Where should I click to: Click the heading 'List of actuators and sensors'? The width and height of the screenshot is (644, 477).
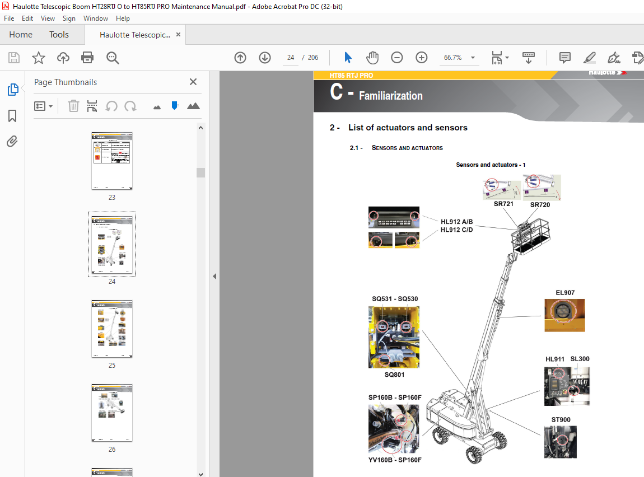coord(408,128)
